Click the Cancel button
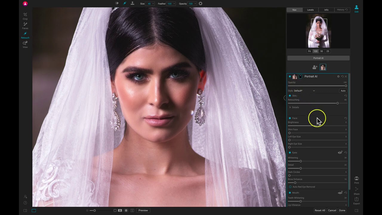 pos(332,211)
